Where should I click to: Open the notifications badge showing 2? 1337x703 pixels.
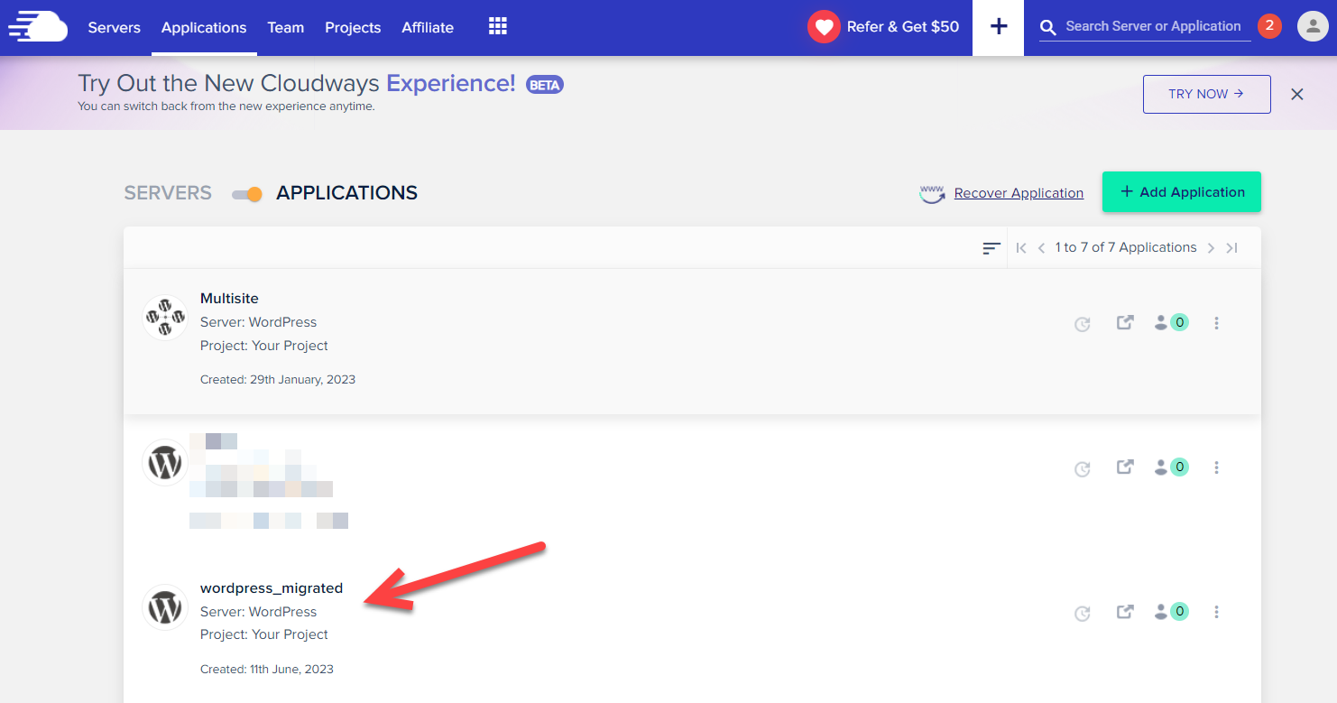coord(1269,26)
